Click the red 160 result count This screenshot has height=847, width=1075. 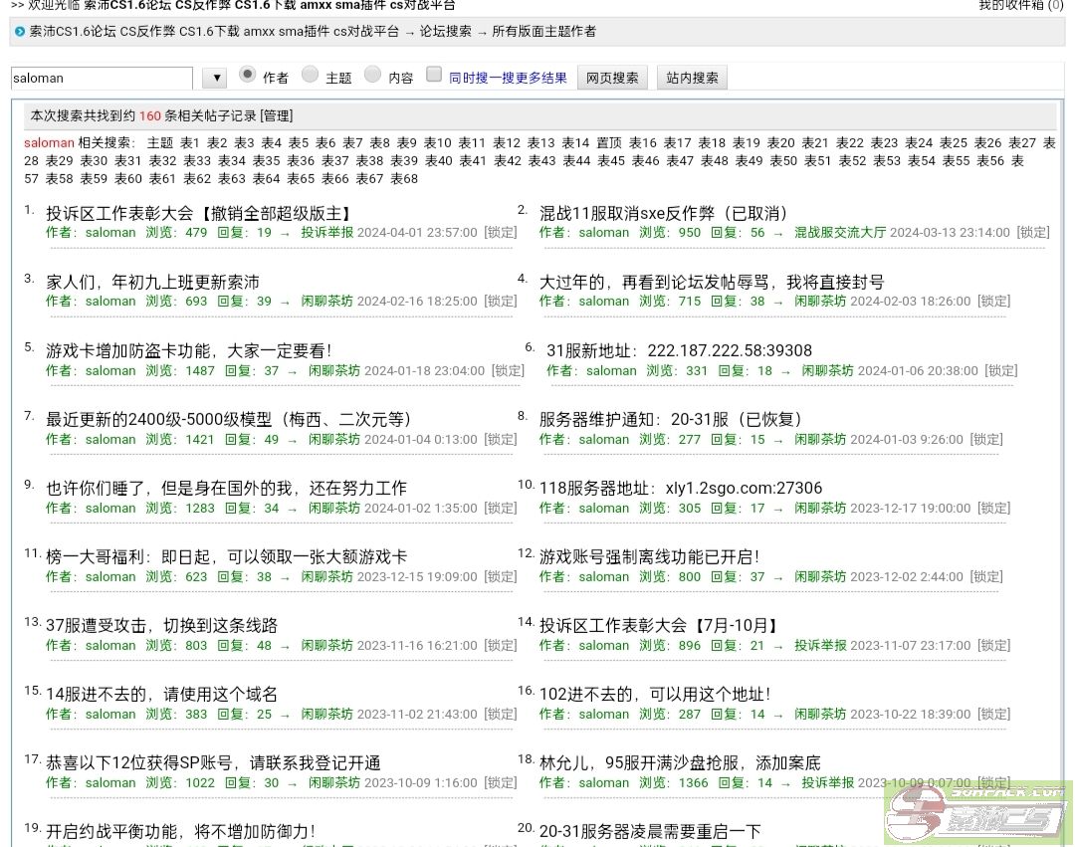point(149,115)
